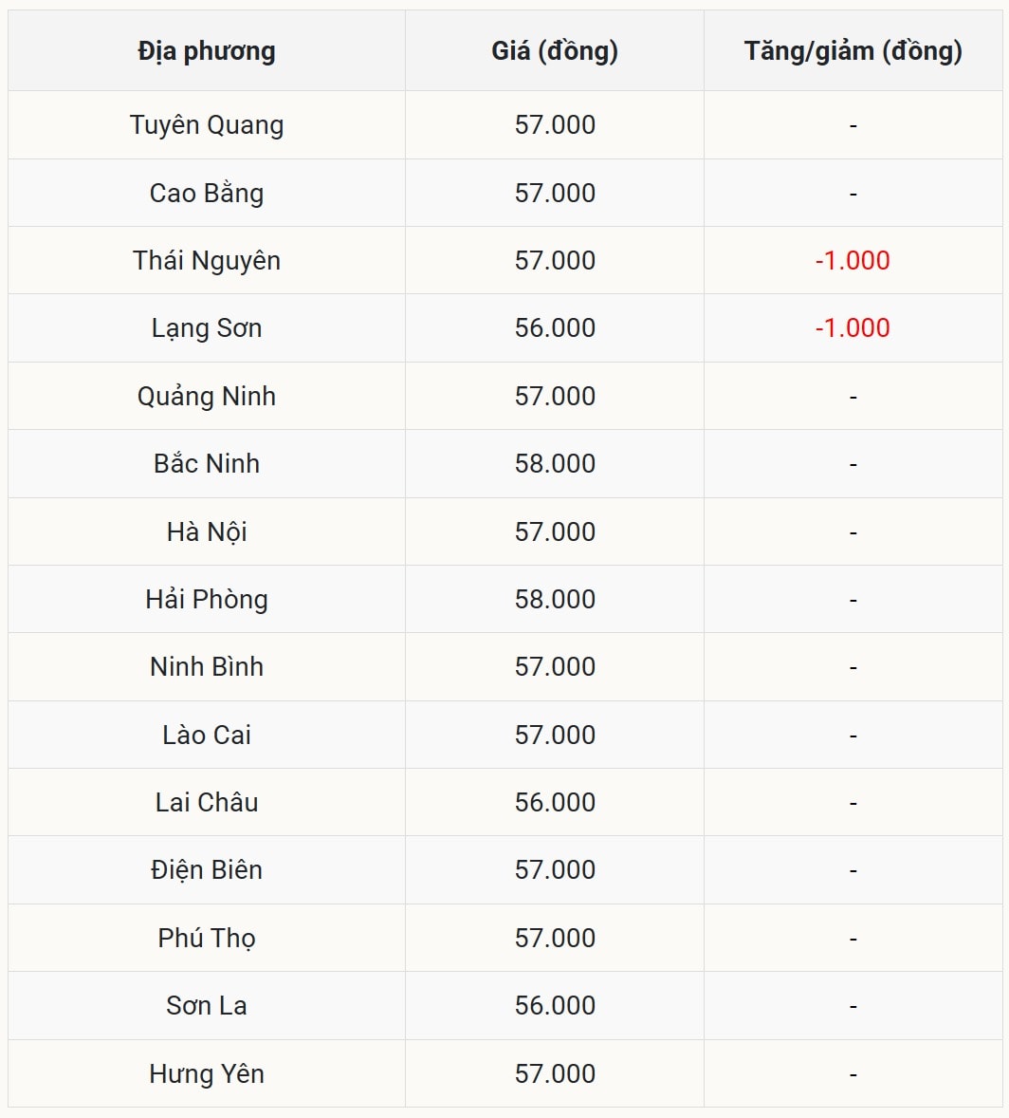Screen dimensions: 1009x1118
Task: Select Hải Phòng price 58.000
Action: pyautogui.click(x=555, y=600)
